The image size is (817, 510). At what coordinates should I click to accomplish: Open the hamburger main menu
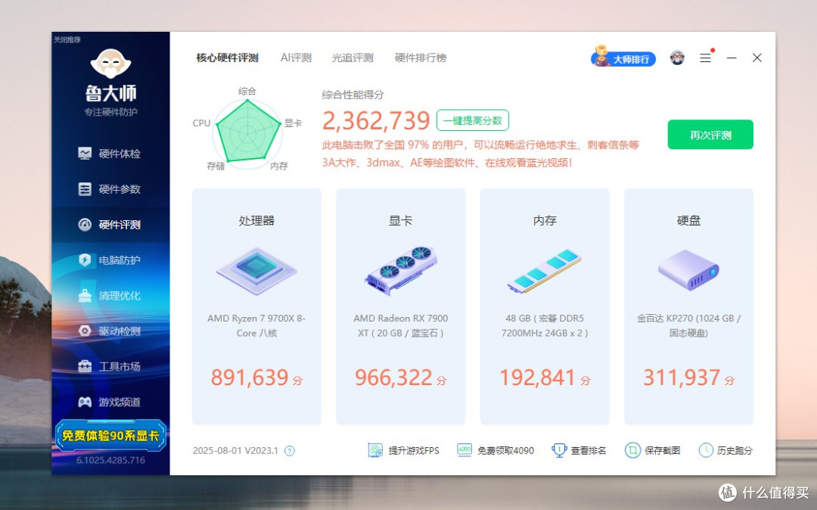click(706, 58)
